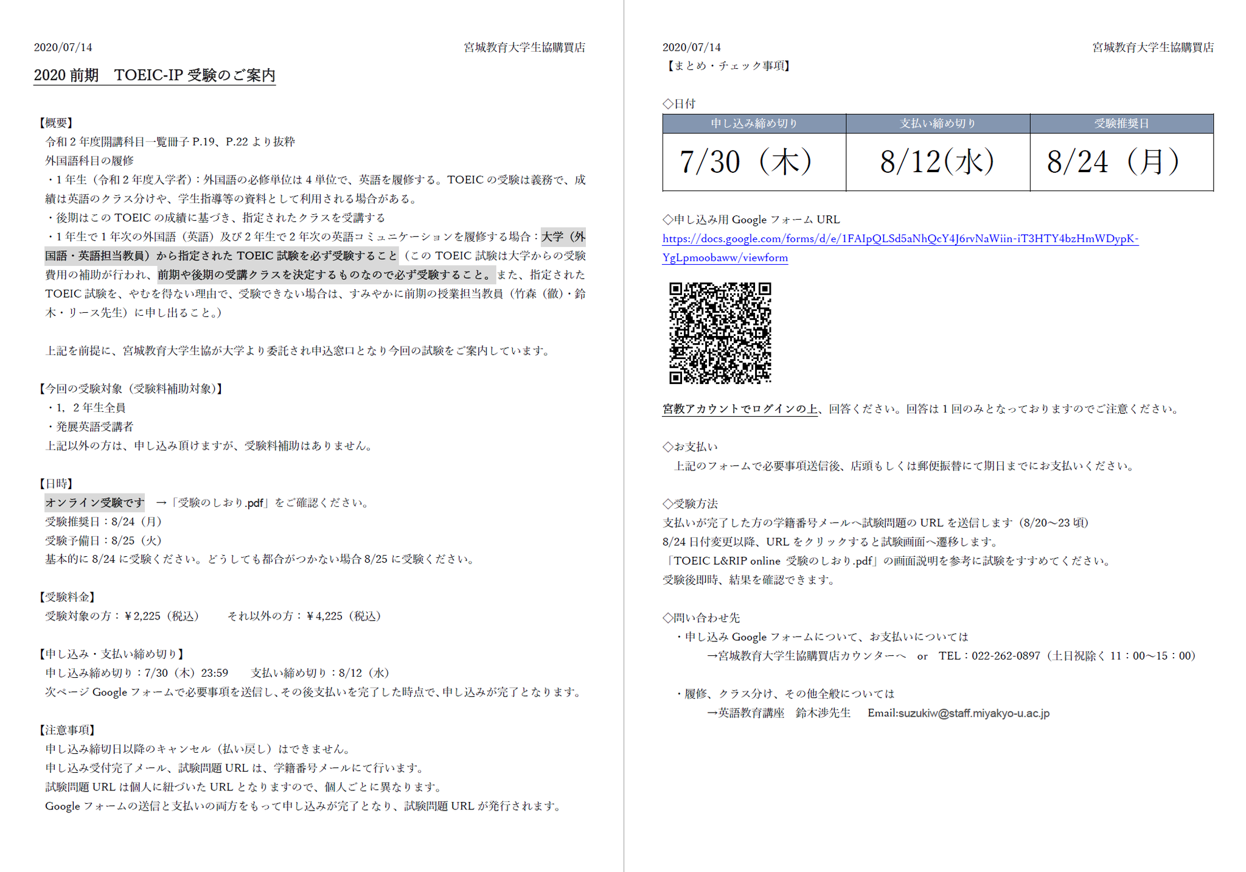This screenshot has height=872, width=1246.
Task: Click the highlighted オンライン受験です text
Action: click(x=95, y=503)
